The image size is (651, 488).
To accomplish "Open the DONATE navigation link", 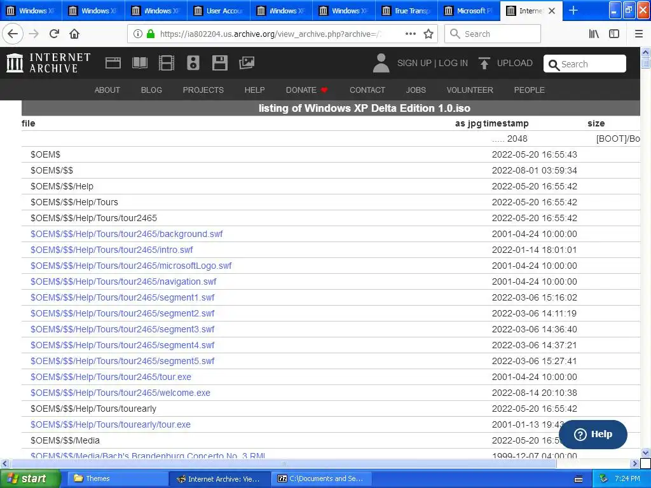I will click(x=307, y=90).
